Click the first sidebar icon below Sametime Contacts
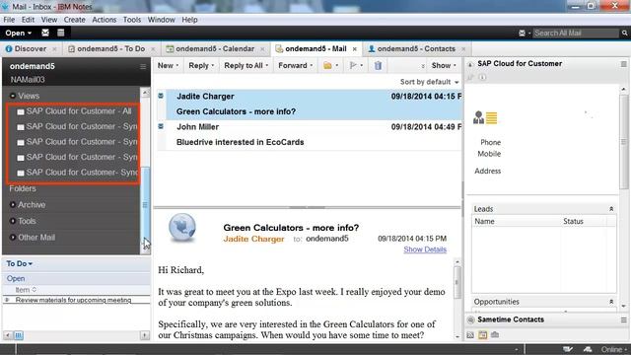 point(470,335)
